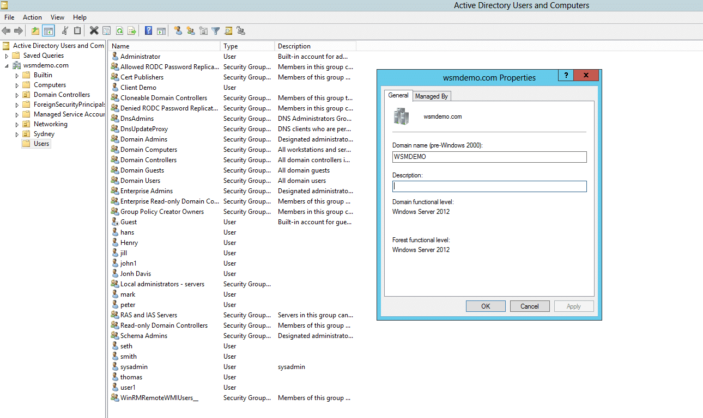Image resolution: width=703 pixels, height=418 pixels.
Task: Click the Find objects magnifier icon
Action: coord(228,31)
